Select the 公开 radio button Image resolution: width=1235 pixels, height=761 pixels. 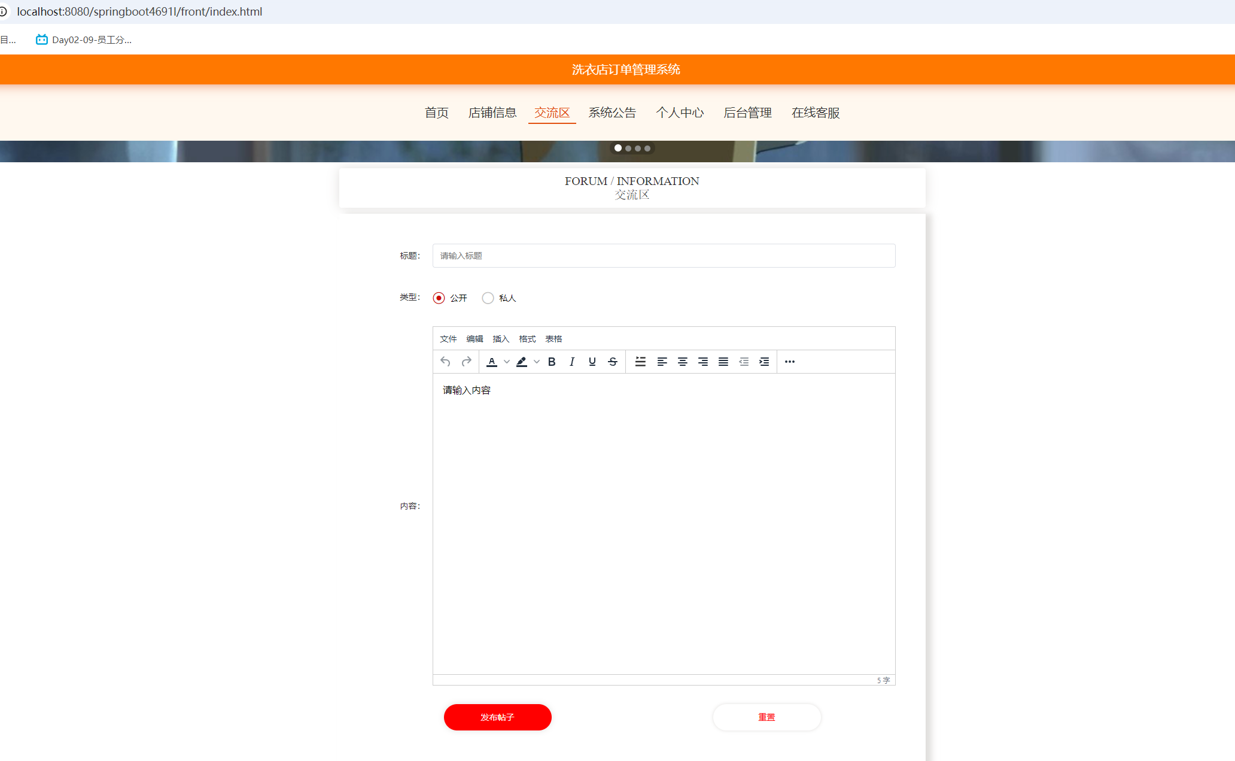(439, 298)
